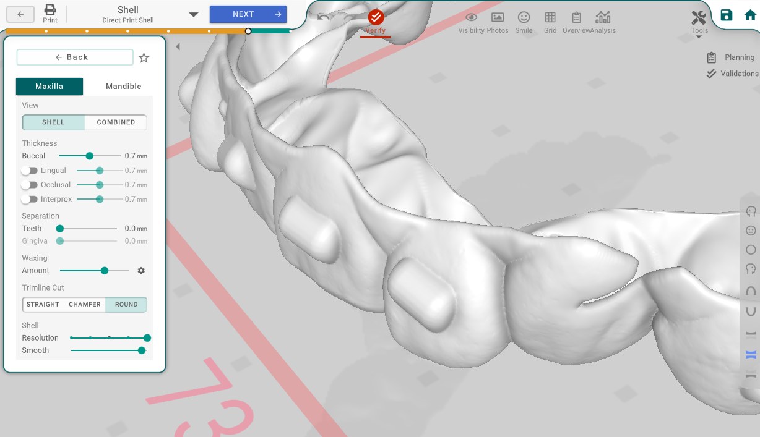Adjust the Buccal thickness slider
760x437 pixels.
(90, 156)
